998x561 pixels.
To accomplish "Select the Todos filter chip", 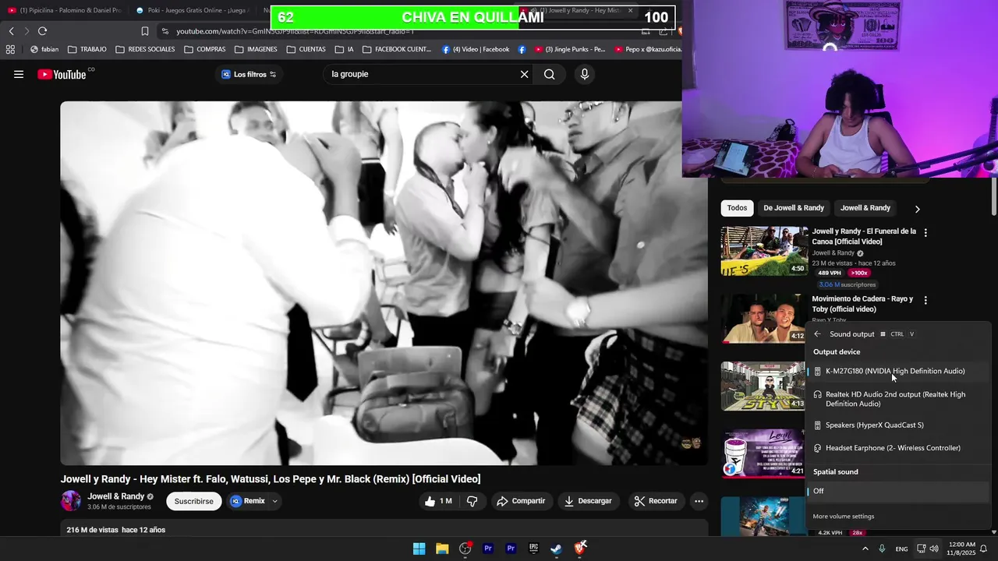I will (x=737, y=208).
